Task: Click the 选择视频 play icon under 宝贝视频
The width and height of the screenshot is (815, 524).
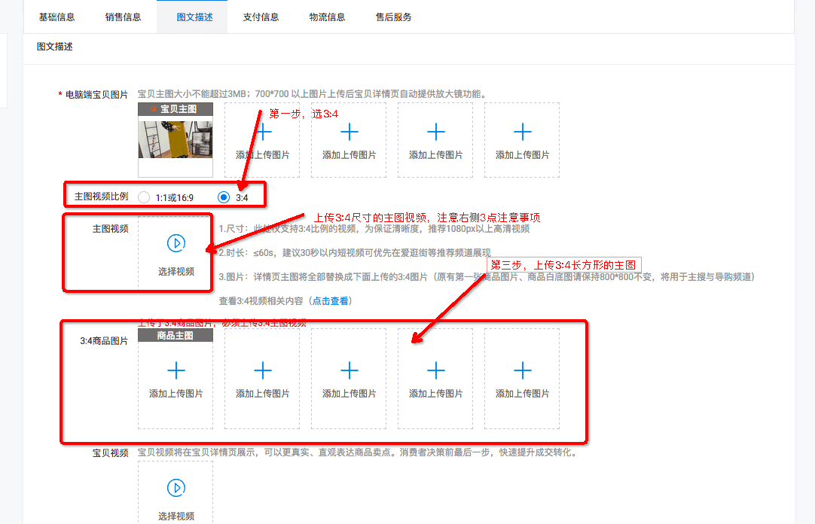Action: click(176, 488)
